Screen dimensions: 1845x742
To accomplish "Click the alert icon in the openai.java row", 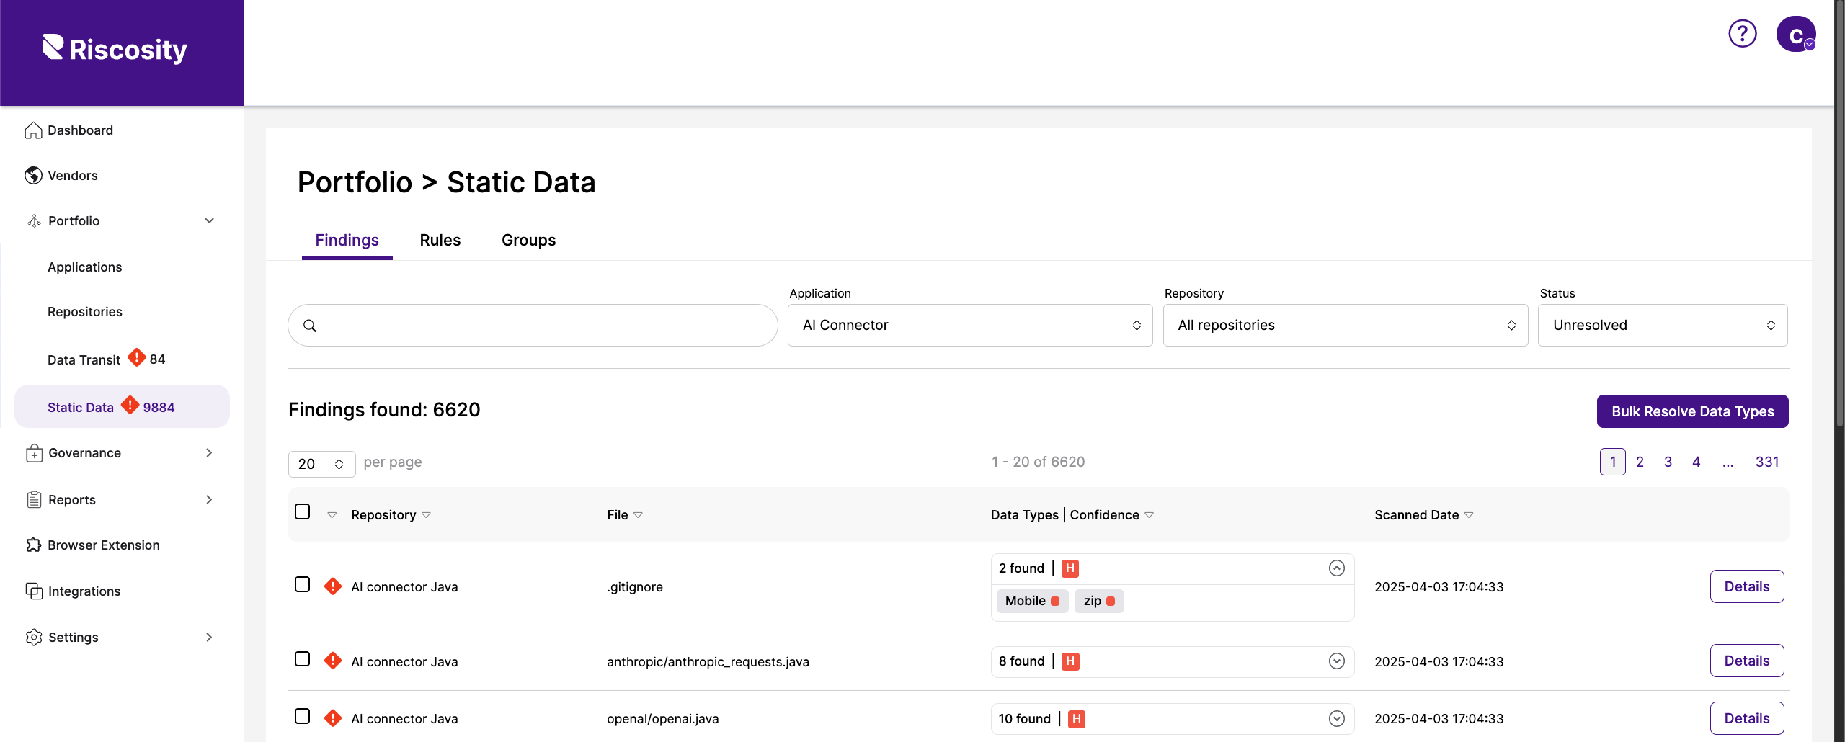I will 333,718.
